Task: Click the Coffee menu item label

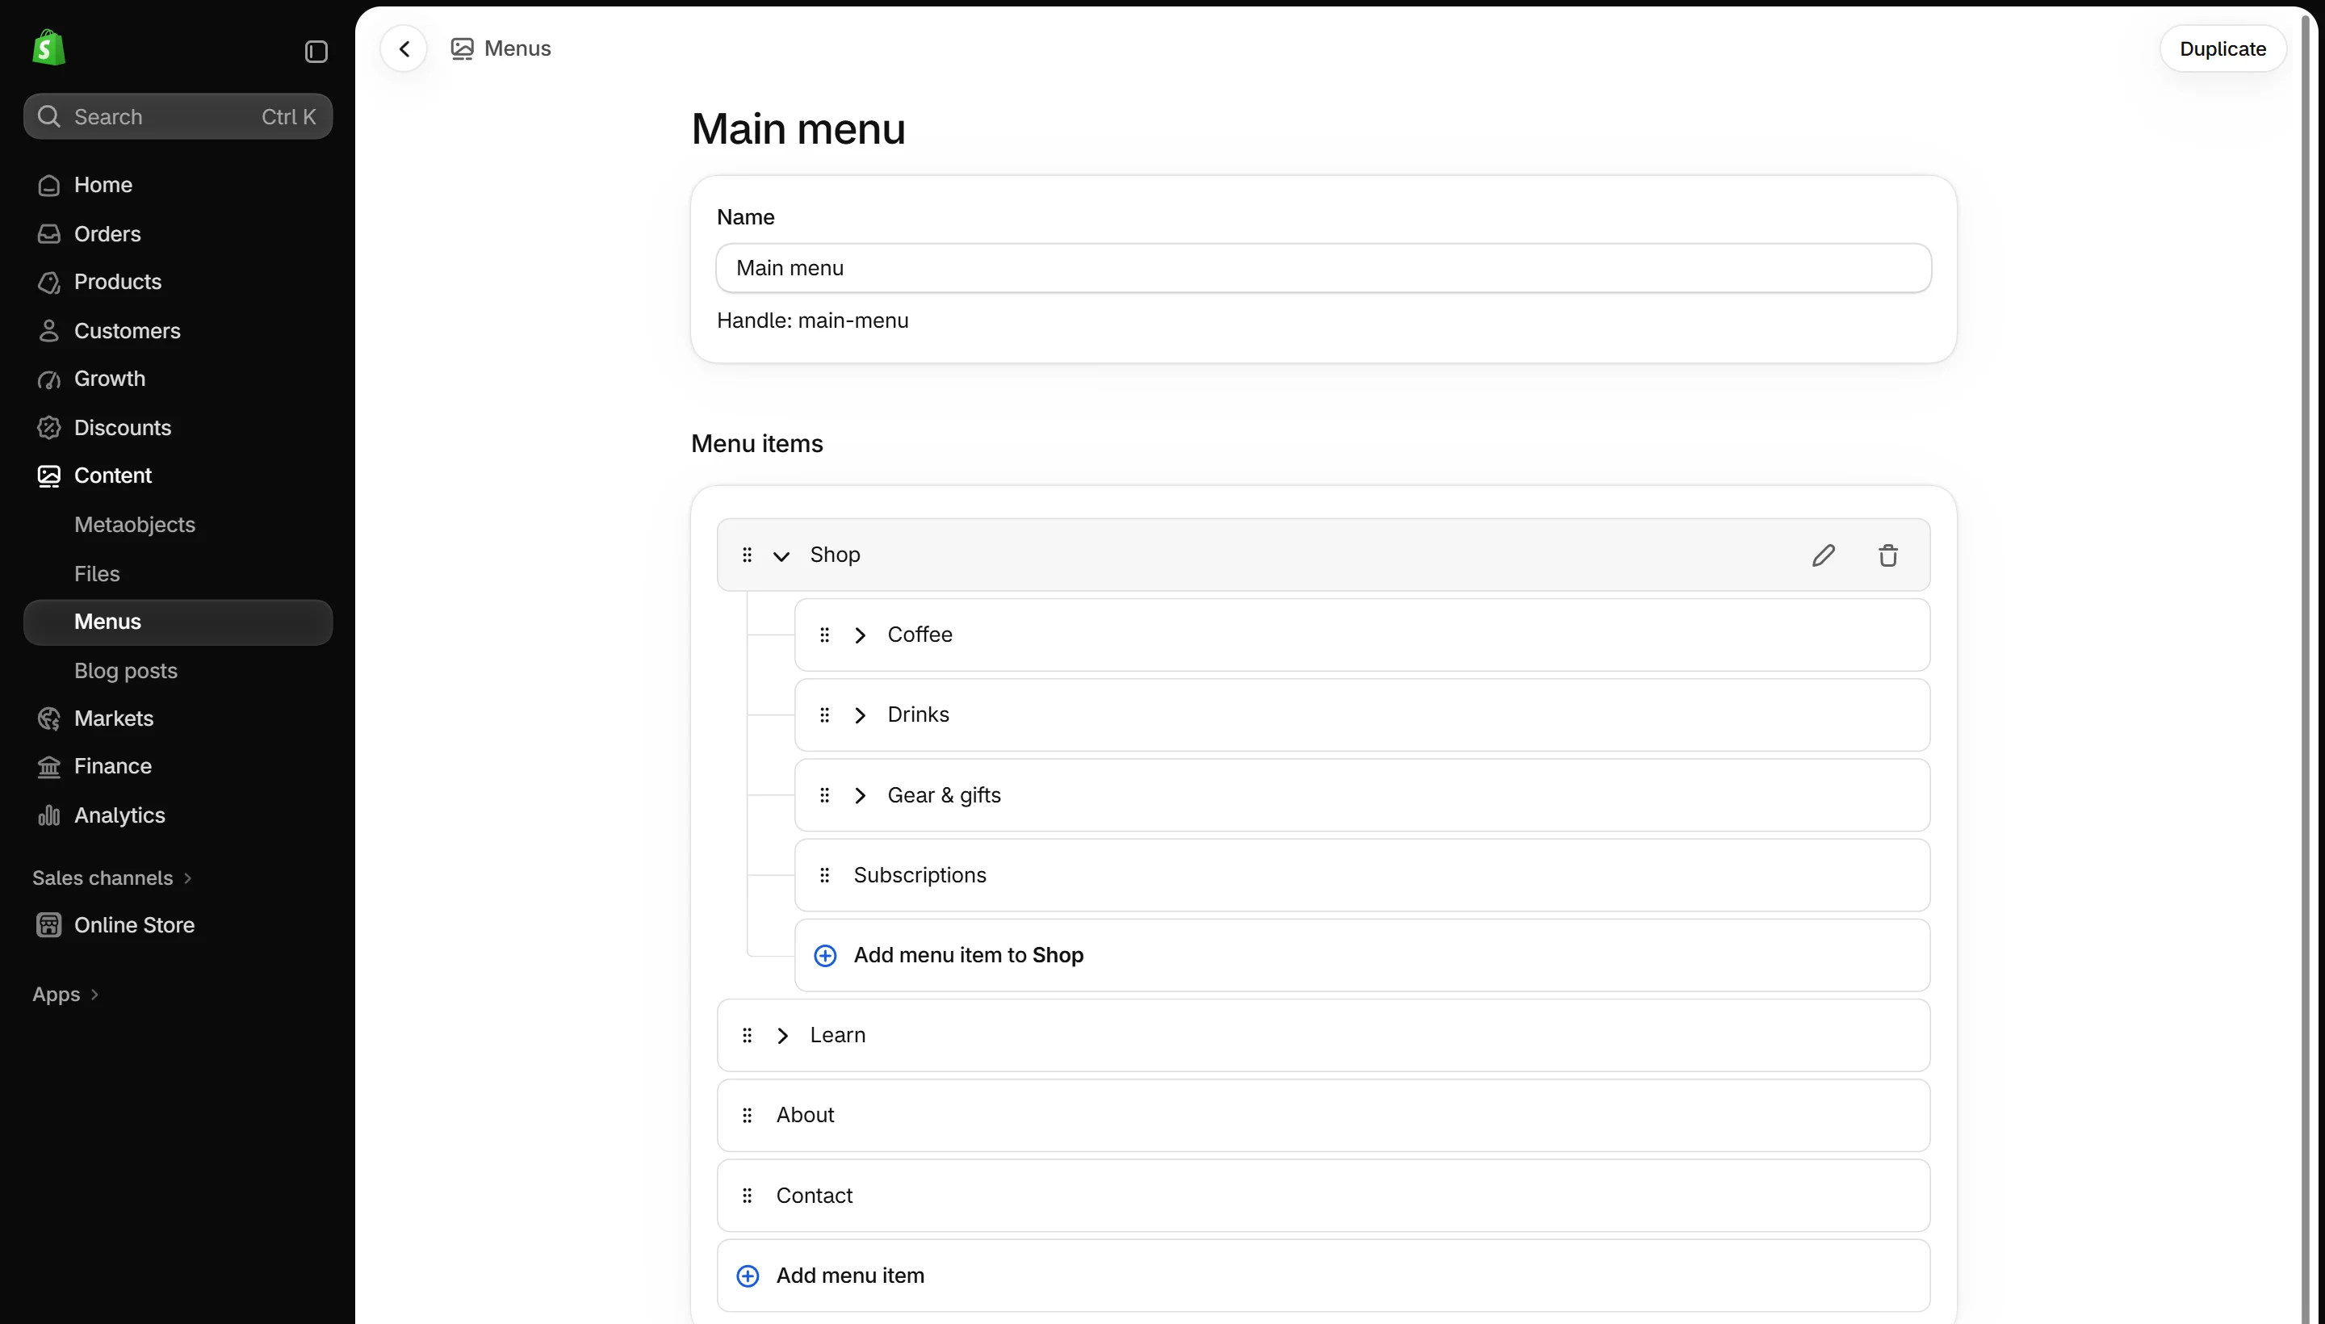Action: pyautogui.click(x=920, y=635)
